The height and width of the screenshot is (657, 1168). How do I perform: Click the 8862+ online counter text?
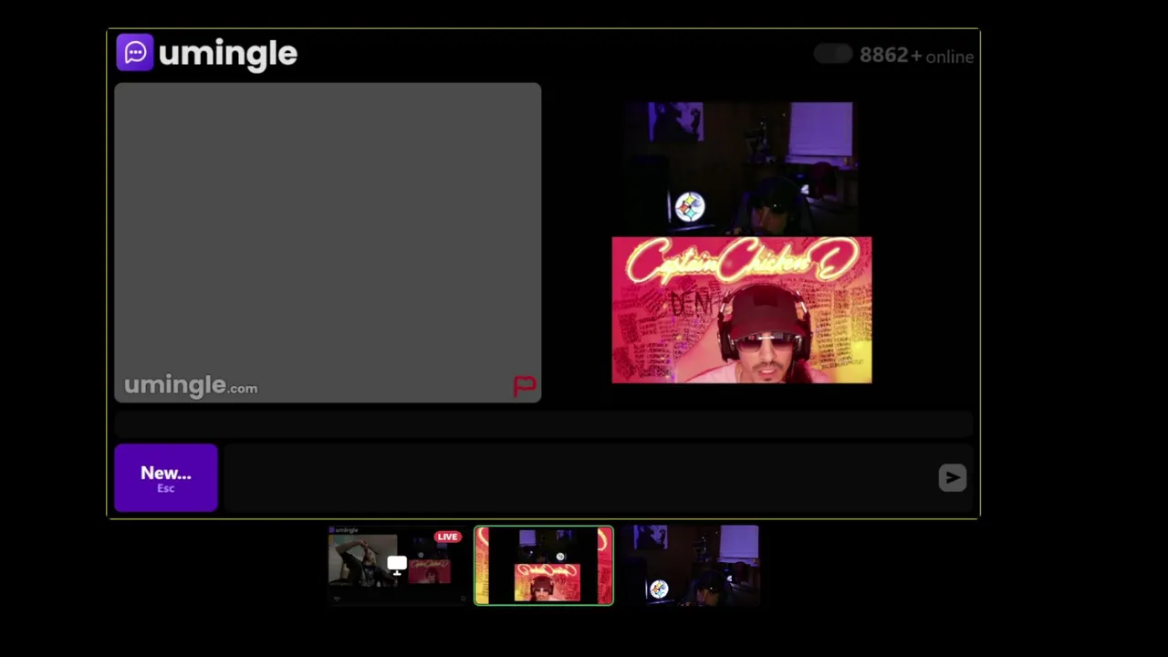point(916,56)
